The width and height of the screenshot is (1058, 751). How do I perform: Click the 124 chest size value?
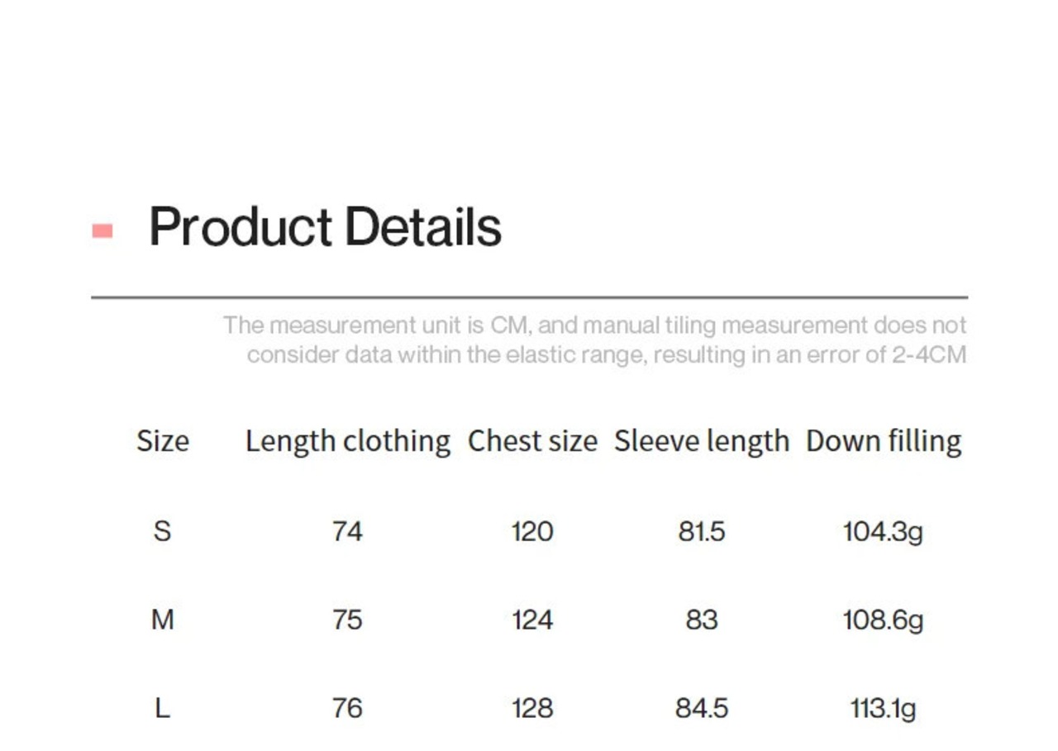click(x=532, y=620)
